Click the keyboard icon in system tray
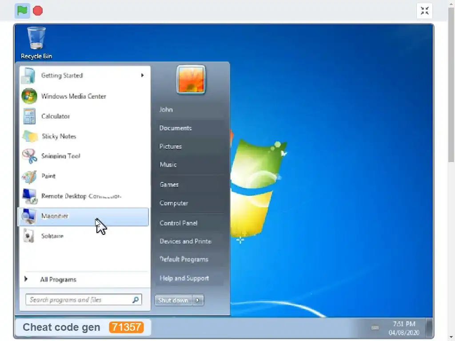 click(x=375, y=328)
